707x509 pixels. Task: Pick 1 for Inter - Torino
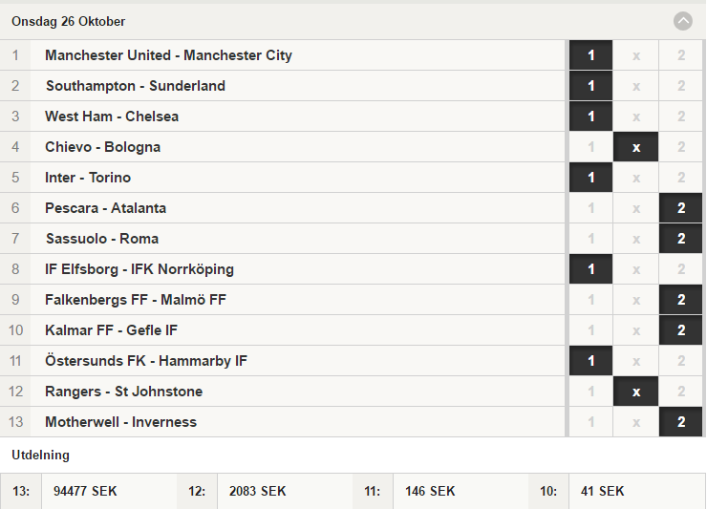click(590, 178)
